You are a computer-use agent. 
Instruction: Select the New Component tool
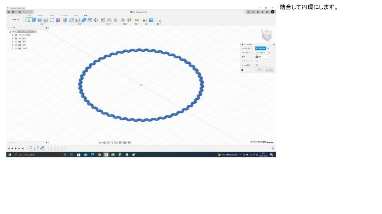[x=103, y=20]
